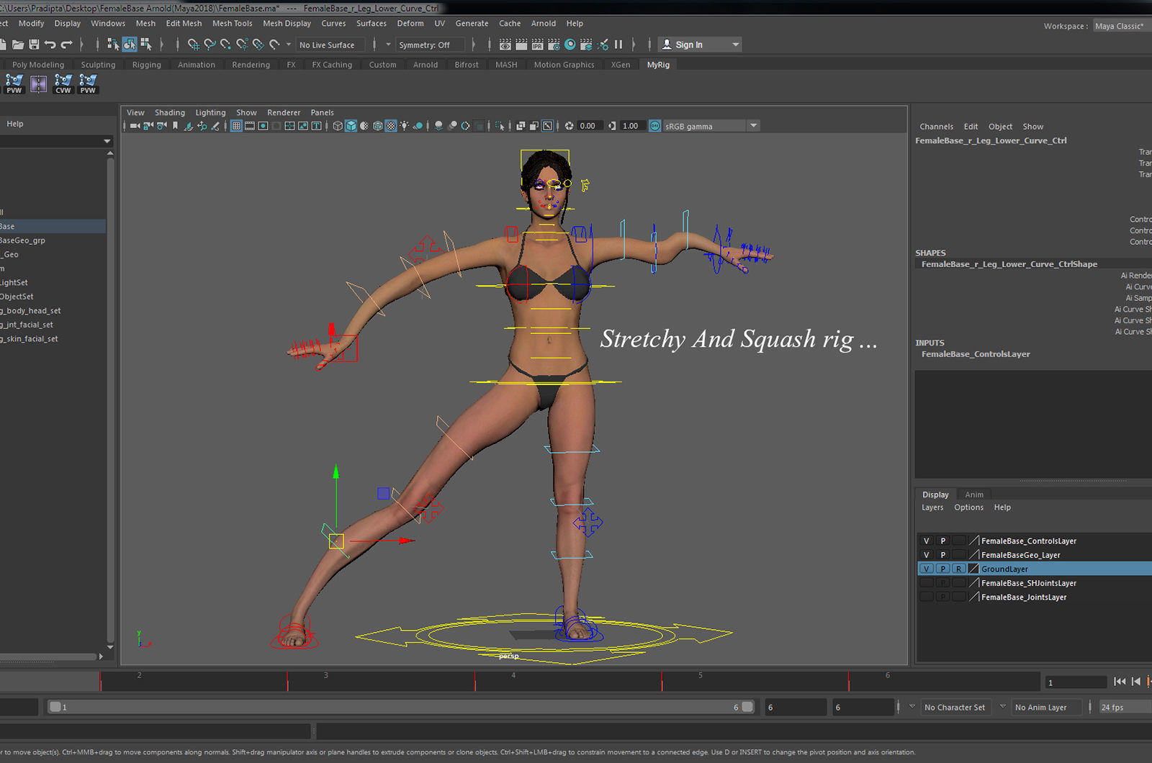Go to start of playback range button
This screenshot has height=763, width=1152.
point(1120,682)
